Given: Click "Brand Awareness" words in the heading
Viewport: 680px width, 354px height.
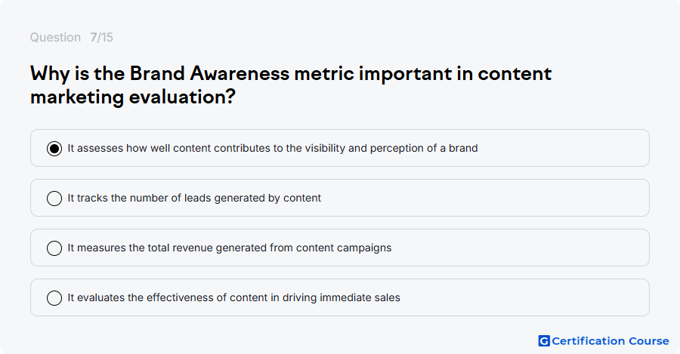Looking at the screenshot, I should point(209,73).
